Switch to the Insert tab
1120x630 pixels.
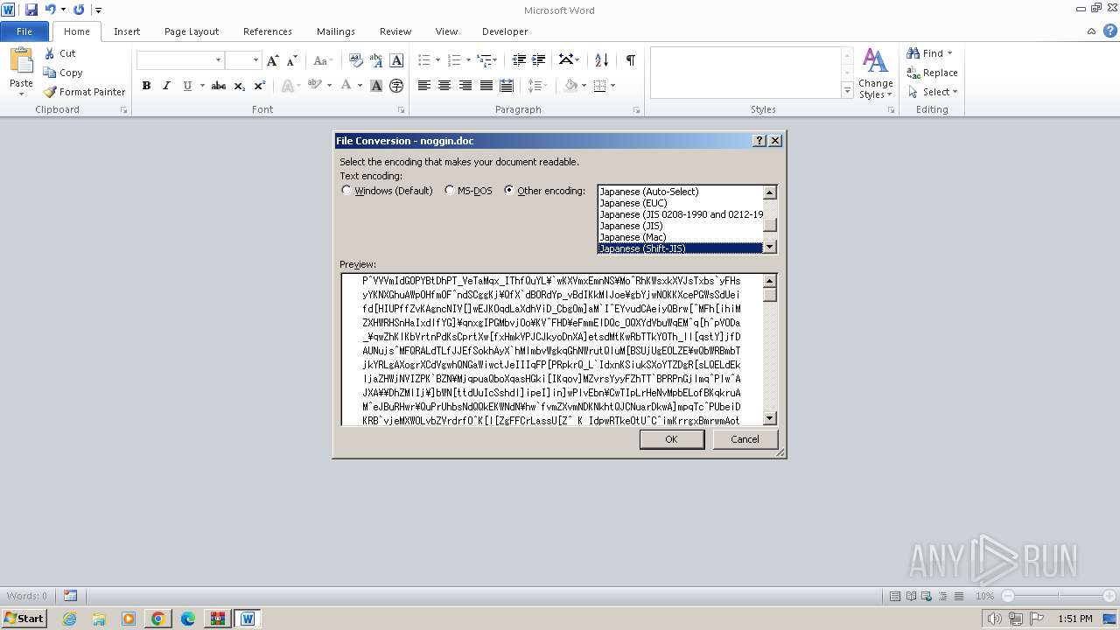(x=127, y=31)
